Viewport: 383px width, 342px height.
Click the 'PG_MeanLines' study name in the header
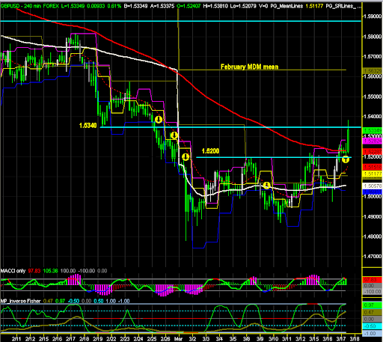287,6
